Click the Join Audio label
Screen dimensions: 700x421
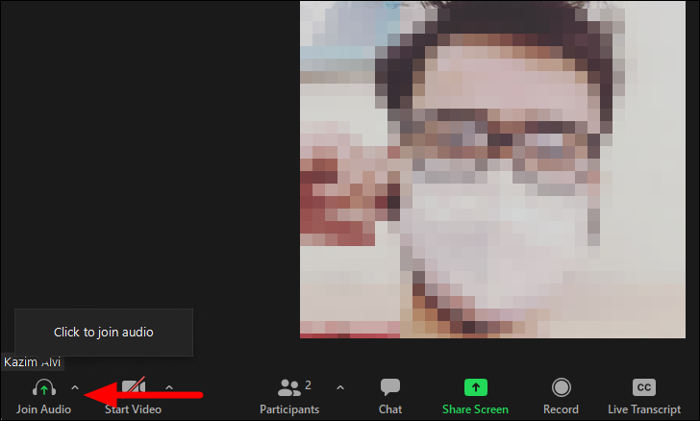point(44,409)
